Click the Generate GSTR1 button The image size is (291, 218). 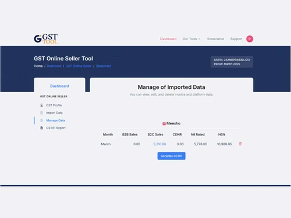click(x=171, y=156)
